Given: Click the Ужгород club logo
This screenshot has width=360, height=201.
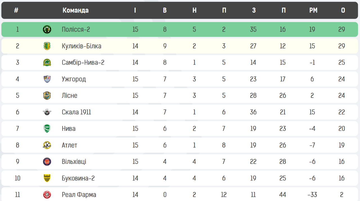Looking at the screenshot, I should coord(47,79).
